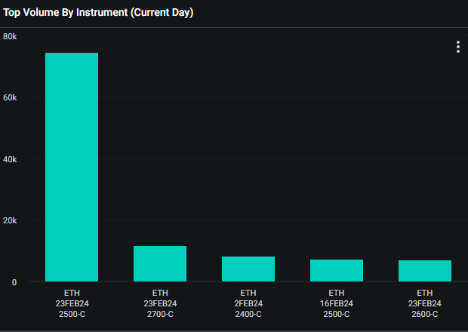Click the 60k horizontal gridline in empty plot area
The image size is (468, 332).
pyautogui.click(x=287, y=98)
